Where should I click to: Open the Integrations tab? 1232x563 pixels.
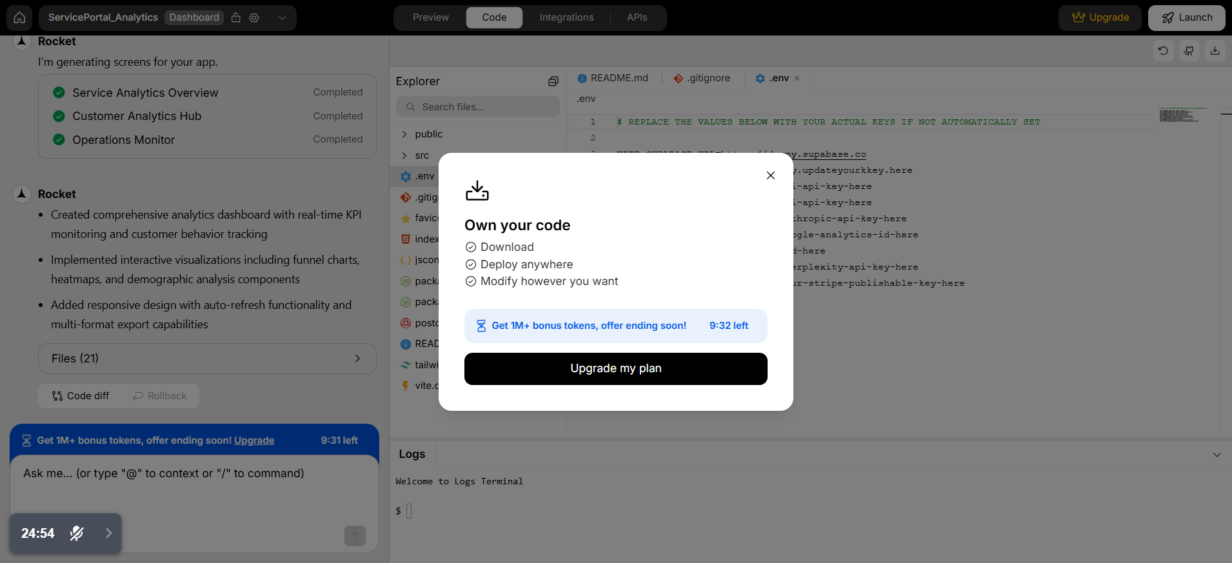(x=566, y=17)
